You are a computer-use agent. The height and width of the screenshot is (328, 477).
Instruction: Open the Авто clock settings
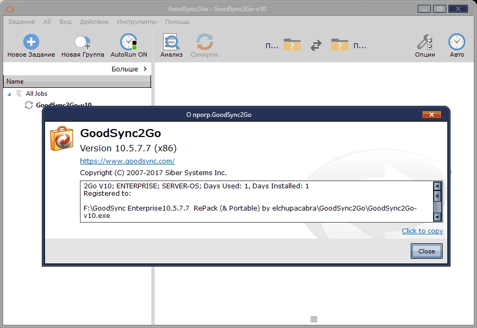pos(457,42)
